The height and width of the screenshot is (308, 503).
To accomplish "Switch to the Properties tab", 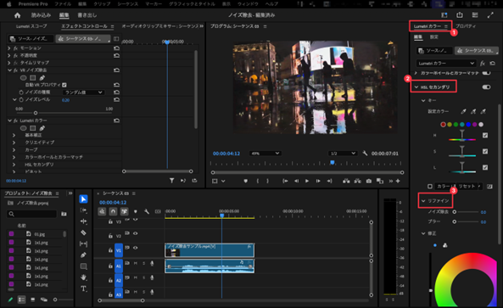I will [466, 26].
